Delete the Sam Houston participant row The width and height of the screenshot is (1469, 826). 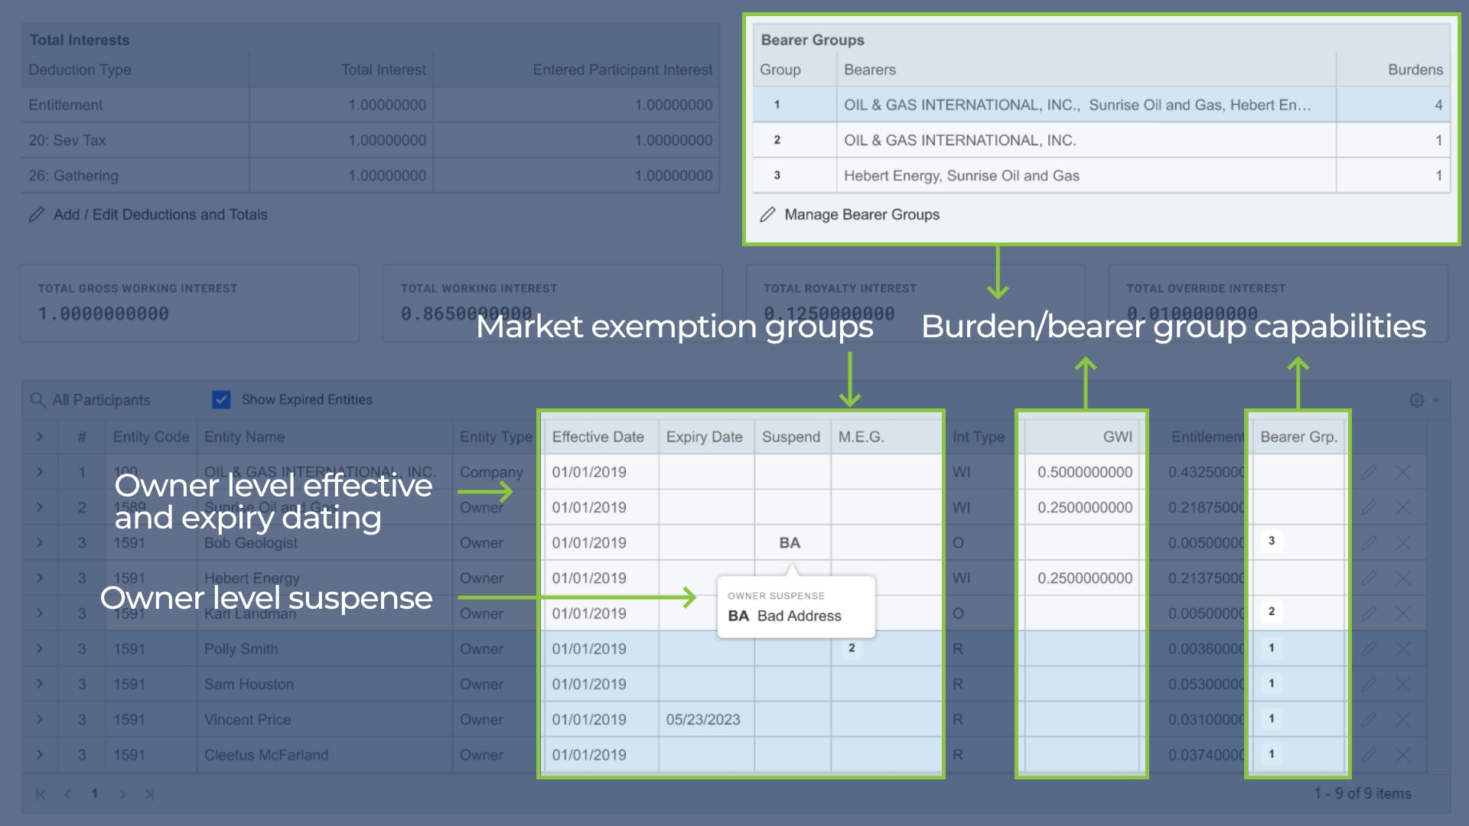(1403, 684)
